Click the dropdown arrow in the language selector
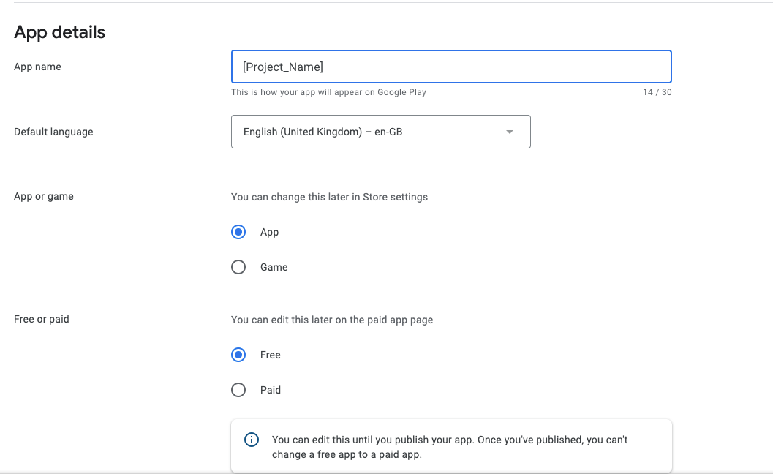 pos(510,132)
